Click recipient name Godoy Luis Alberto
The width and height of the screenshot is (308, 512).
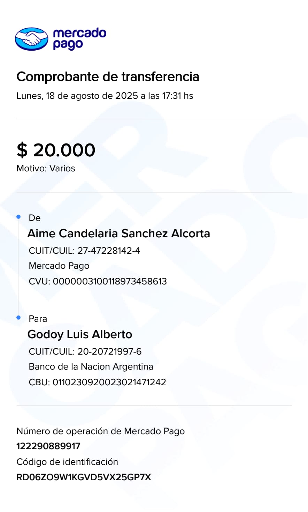point(80,334)
